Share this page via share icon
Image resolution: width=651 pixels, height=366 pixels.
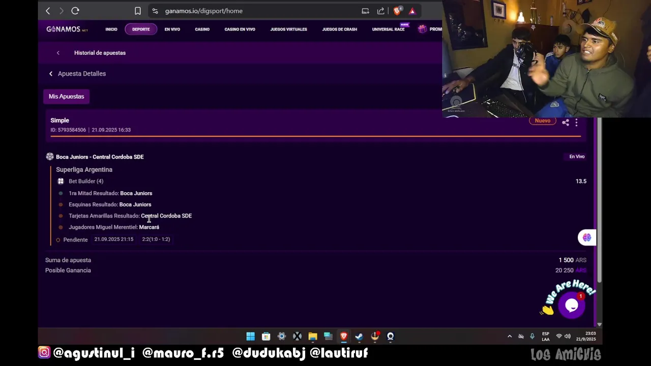pyautogui.click(x=380, y=11)
